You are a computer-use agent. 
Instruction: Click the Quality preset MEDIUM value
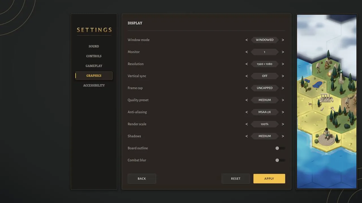coord(265,100)
